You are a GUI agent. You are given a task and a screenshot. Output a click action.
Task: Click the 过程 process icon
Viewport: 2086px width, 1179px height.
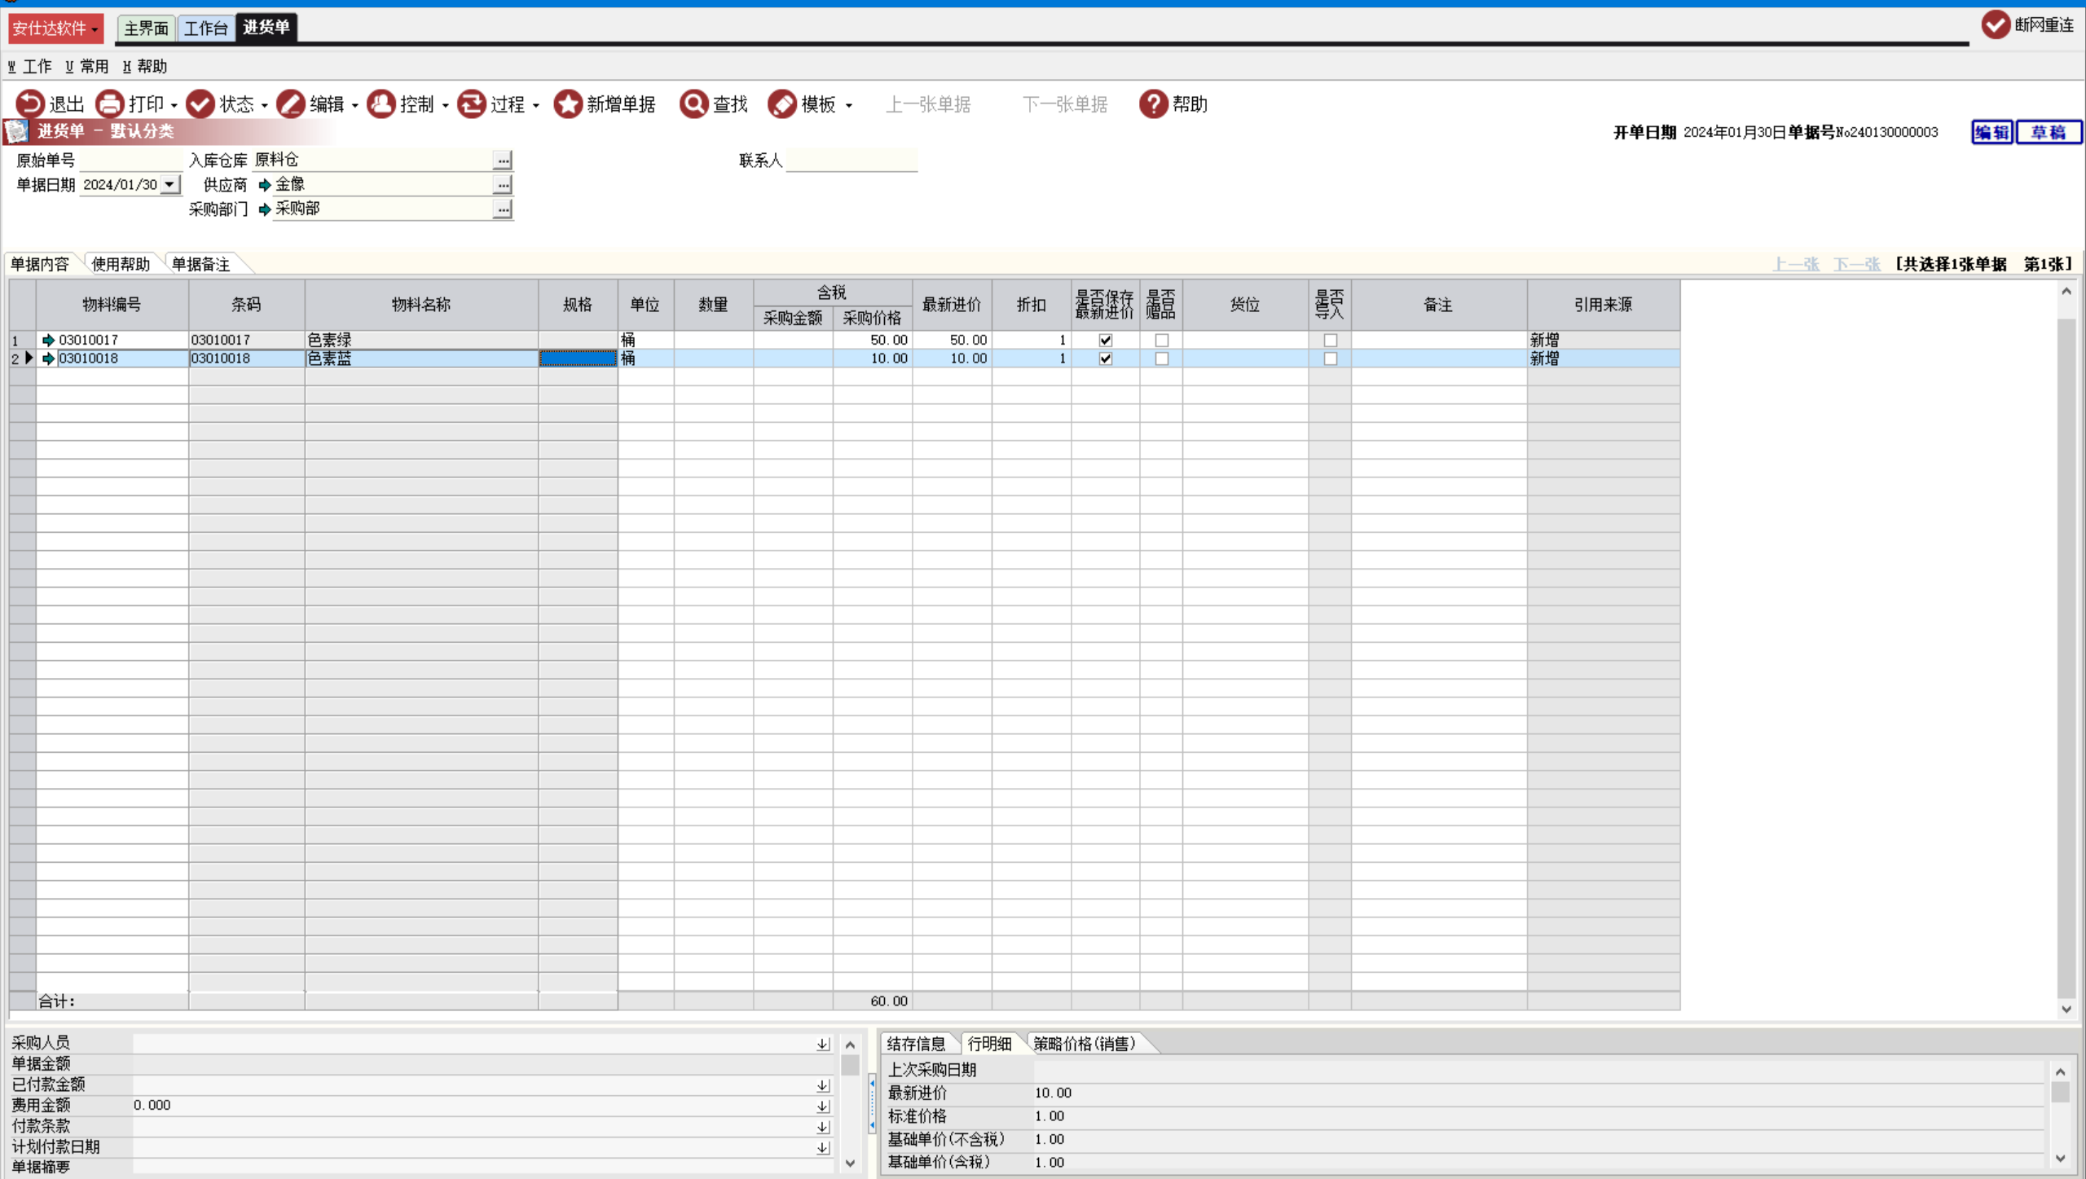click(471, 104)
